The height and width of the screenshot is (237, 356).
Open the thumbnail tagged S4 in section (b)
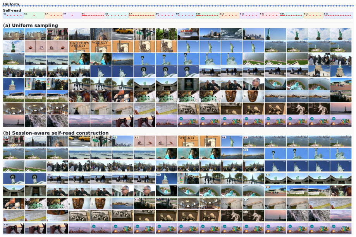[x=232, y=141]
